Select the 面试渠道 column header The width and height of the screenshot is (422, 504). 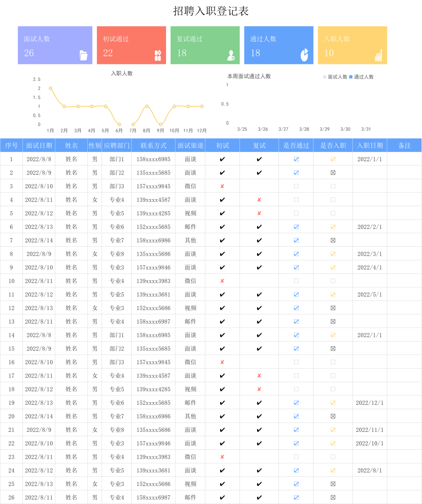[x=191, y=145]
